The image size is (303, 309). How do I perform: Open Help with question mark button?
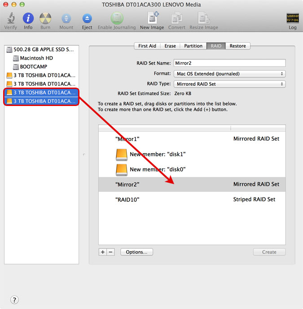[14, 300]
